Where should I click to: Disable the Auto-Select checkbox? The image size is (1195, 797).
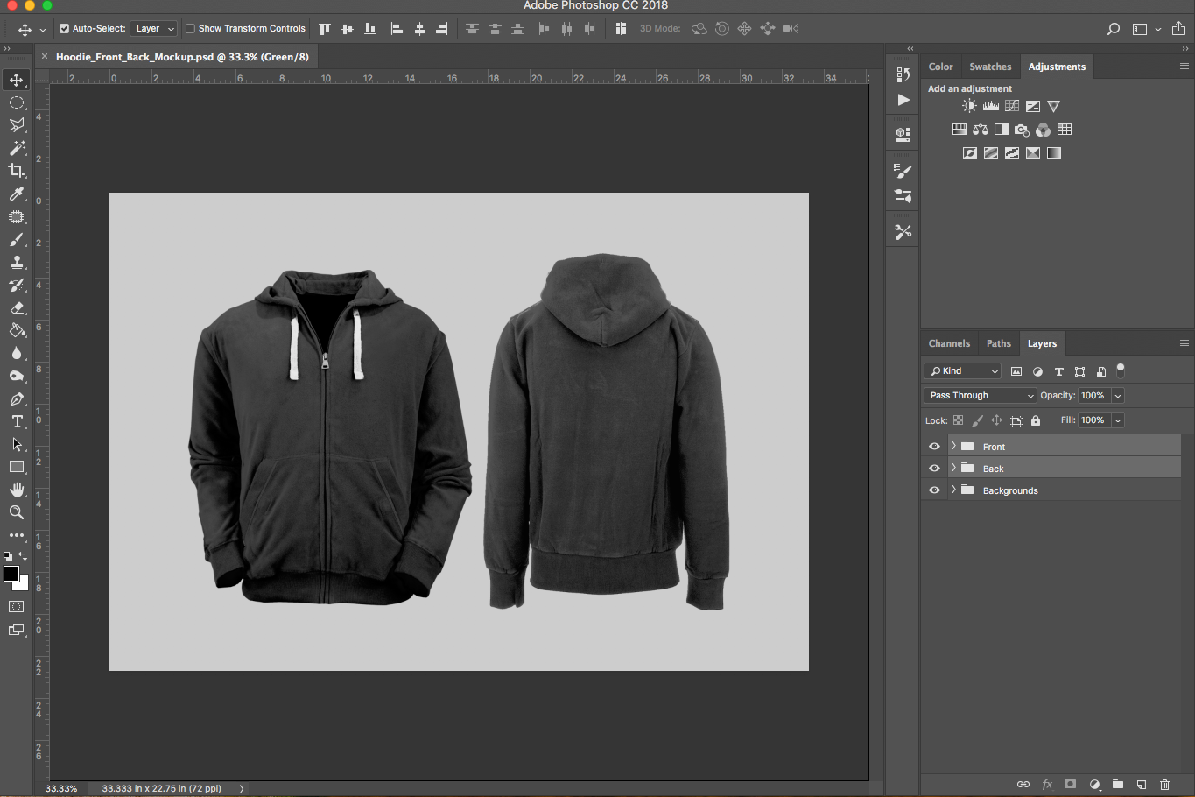click(x=64, y=29)
